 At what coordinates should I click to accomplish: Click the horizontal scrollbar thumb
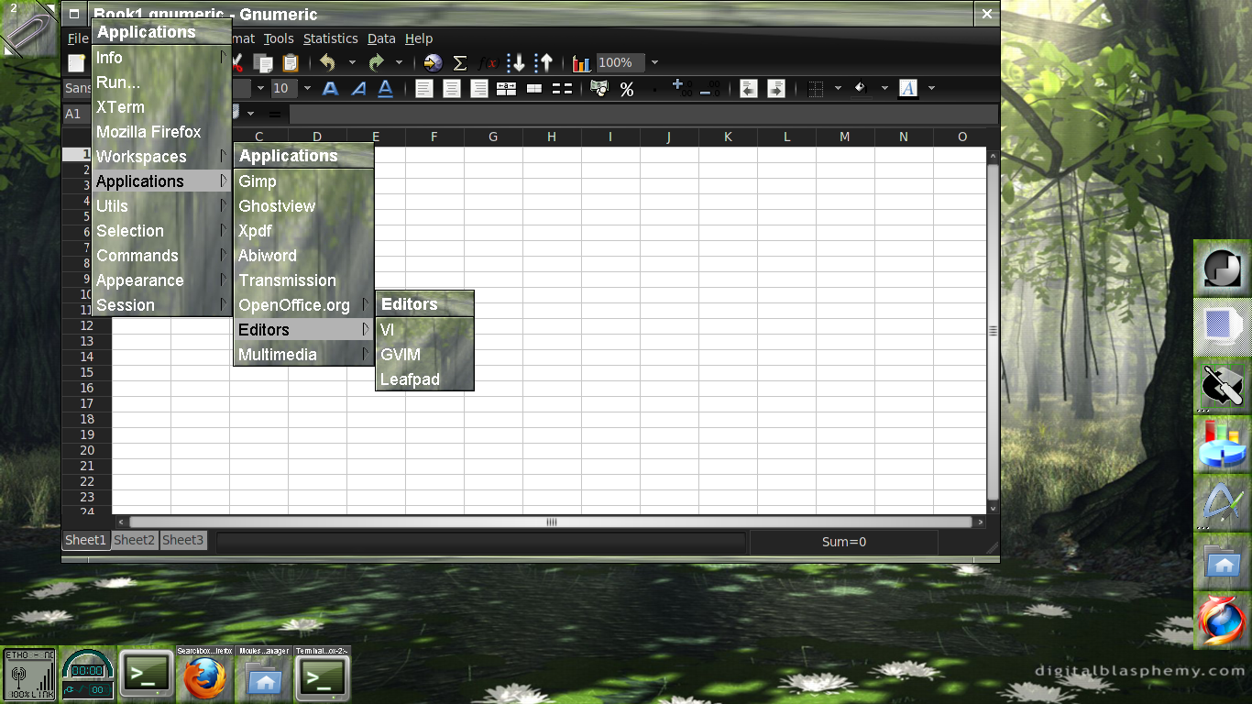(x=551, y=522)
